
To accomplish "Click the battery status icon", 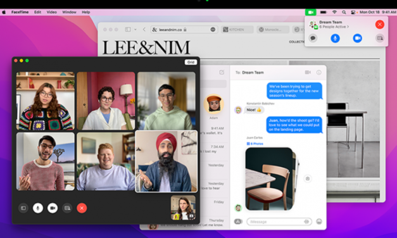I will pyautogui.click(x=324, y=12).
